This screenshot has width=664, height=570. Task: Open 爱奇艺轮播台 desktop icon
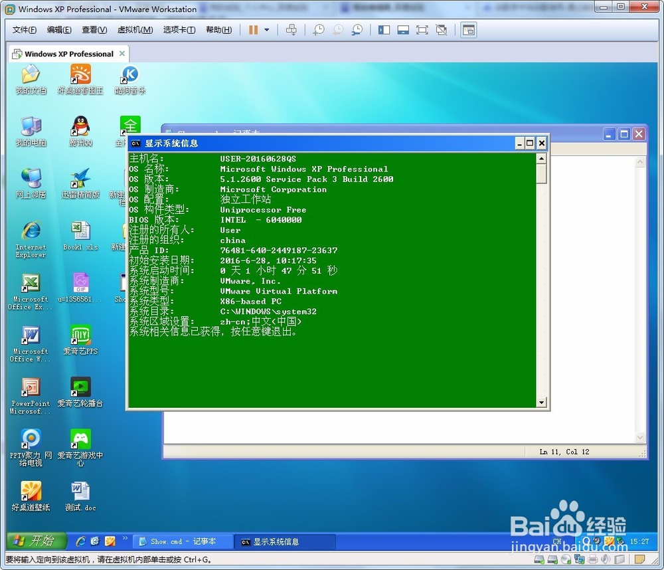(x=80, y=393)
